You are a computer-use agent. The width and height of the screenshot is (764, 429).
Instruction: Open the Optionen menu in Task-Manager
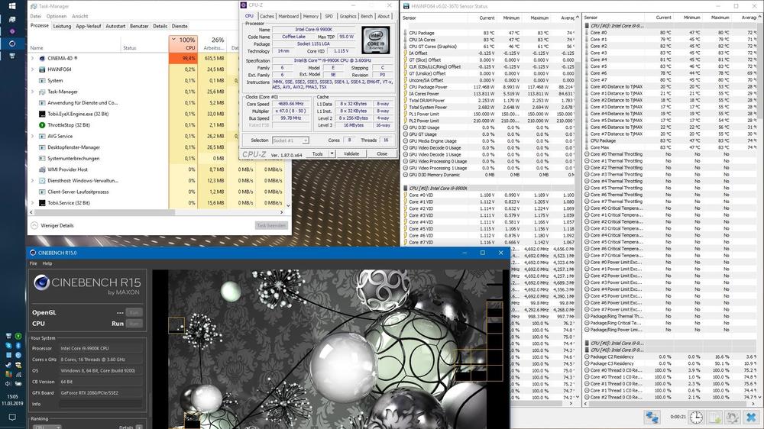pyautogui.click(x=56, y=16)
